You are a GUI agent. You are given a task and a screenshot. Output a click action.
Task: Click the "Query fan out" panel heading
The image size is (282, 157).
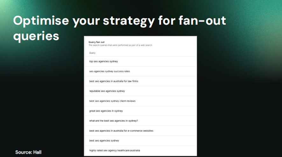point(96,42)
